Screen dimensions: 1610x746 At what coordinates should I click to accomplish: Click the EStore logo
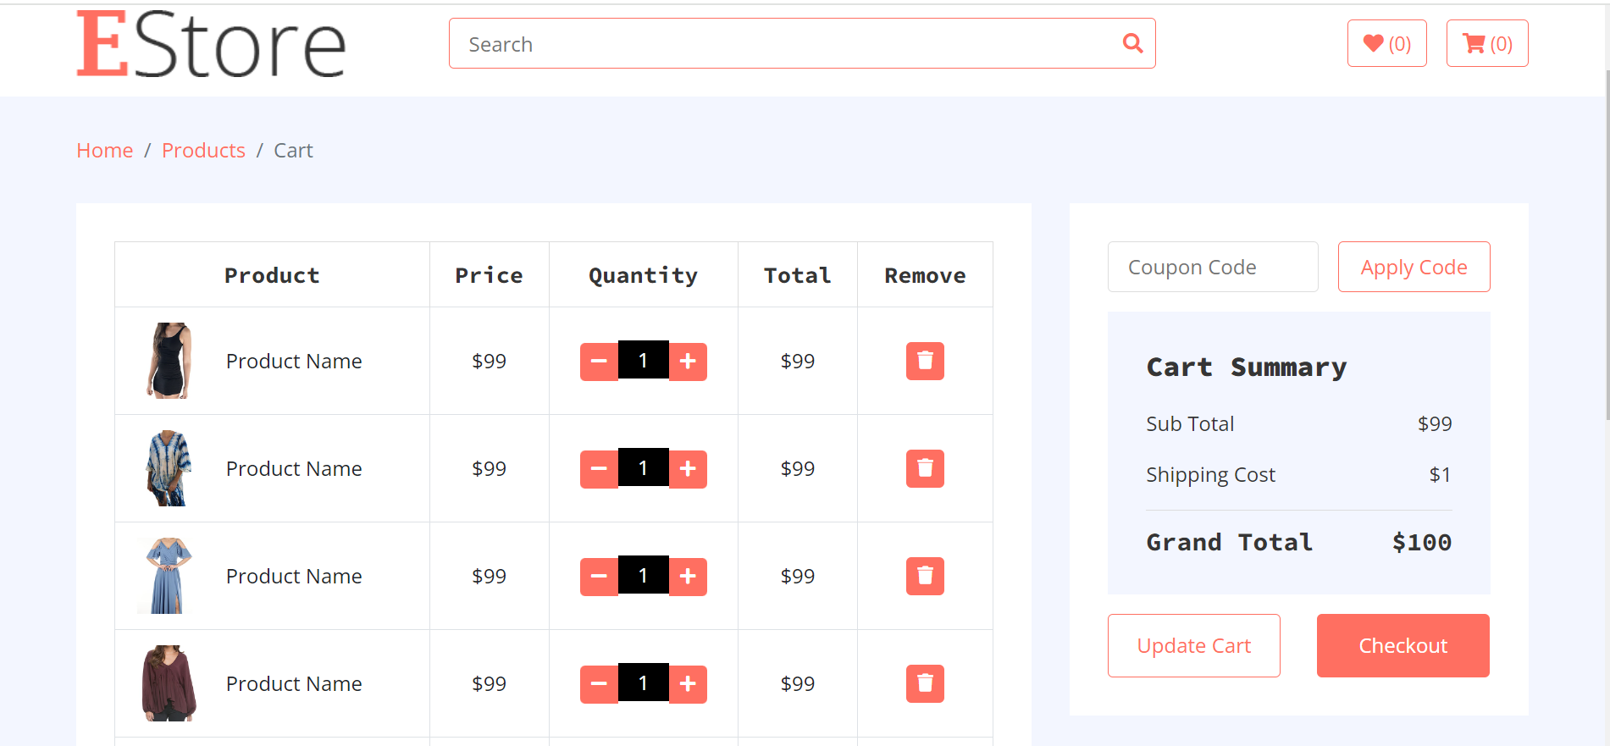click(211, 44)
